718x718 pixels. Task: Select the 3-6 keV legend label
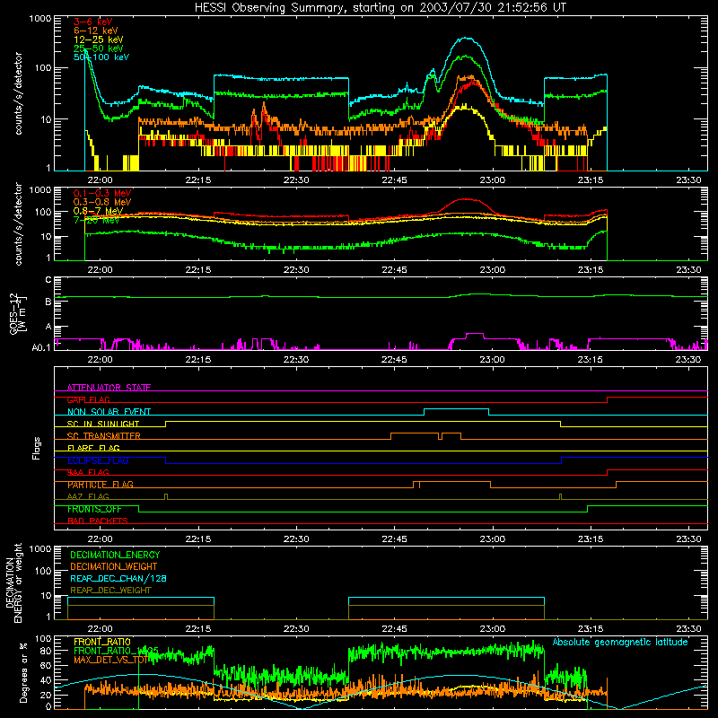92,22
